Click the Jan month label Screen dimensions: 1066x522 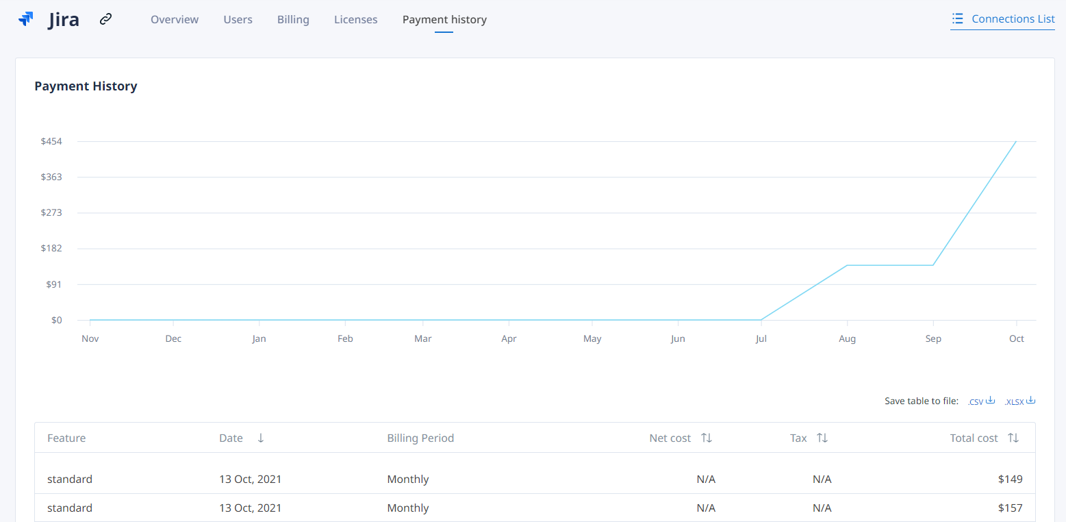(x=259, y=338)
